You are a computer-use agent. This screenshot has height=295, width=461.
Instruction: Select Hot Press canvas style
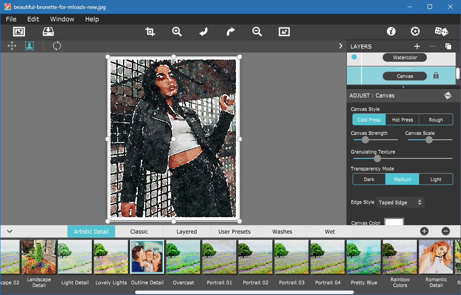tap(402, 120)
